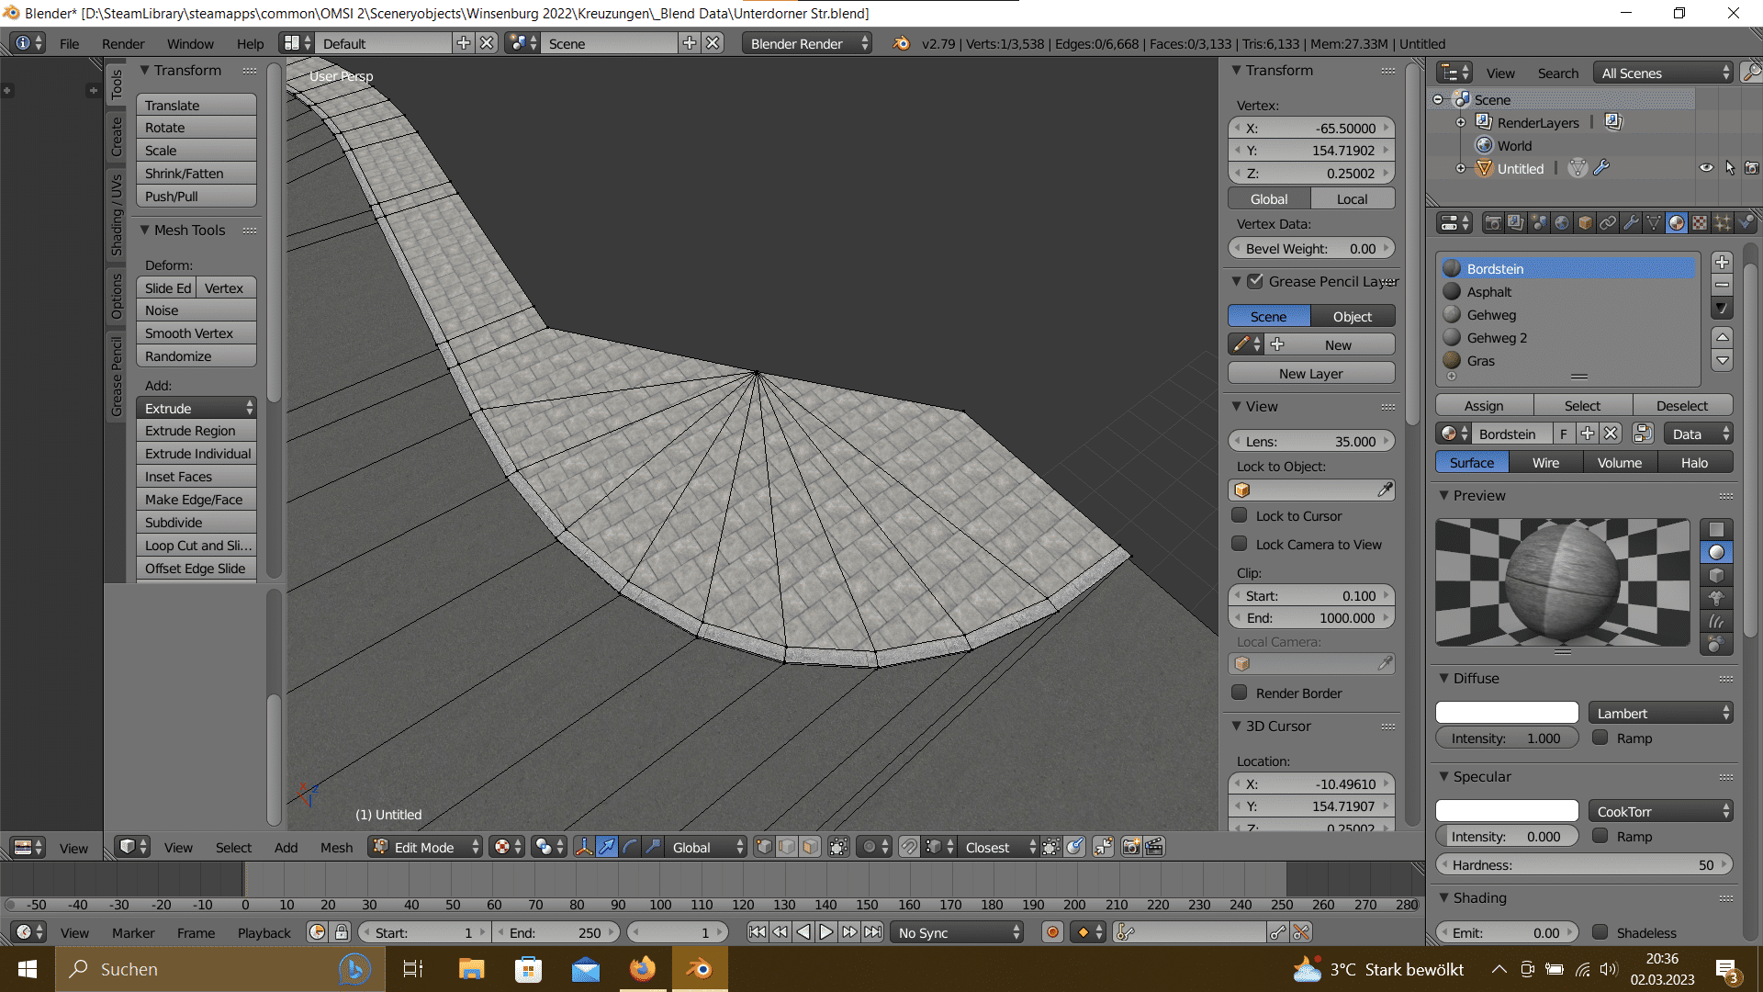The height and width of the screenshot is (992, 1763).
Task: Open the Particles properties tab
Action: pyautogui.click(x=1723, y=223)
